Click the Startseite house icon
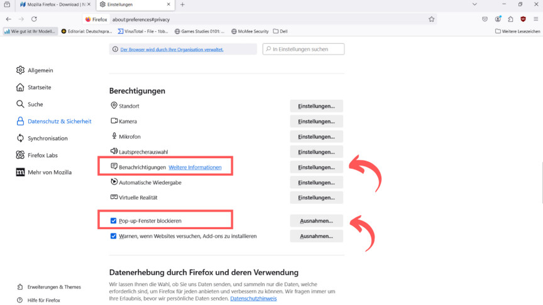Viewport: 543px width, 305px height. (x=20, y=87)
